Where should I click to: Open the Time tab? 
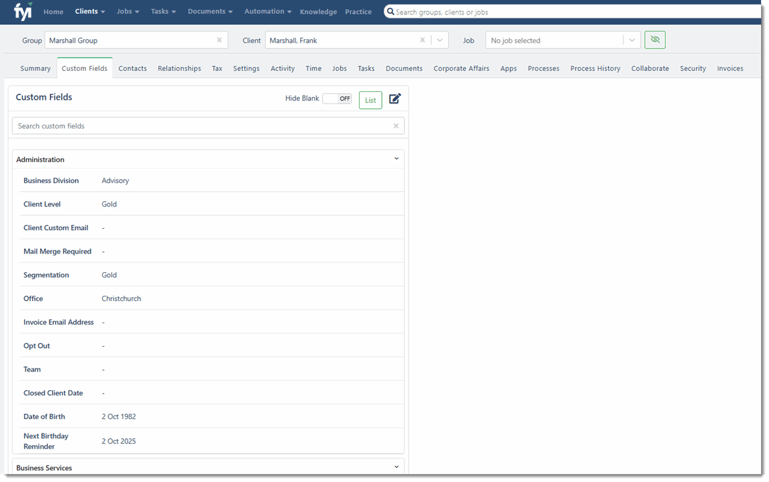tap(314, 69)
